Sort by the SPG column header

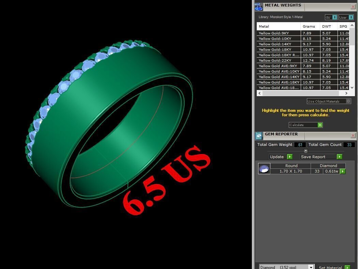343,26
